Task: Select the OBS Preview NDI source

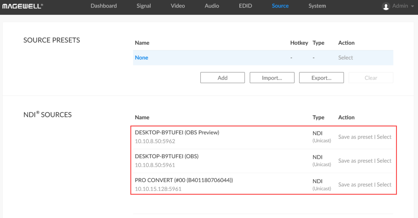Action: (x=384, y=137)
